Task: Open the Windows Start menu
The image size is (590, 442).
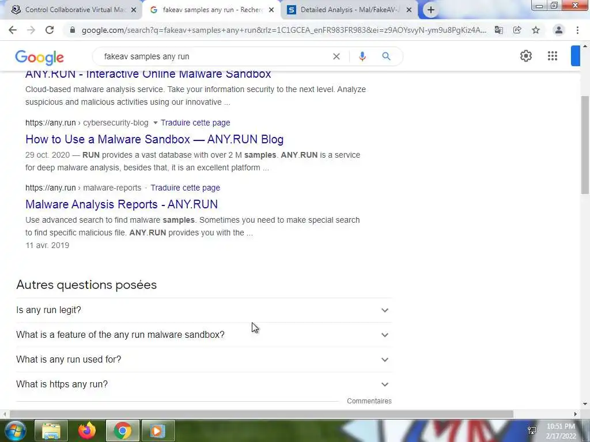Action: 15,430
